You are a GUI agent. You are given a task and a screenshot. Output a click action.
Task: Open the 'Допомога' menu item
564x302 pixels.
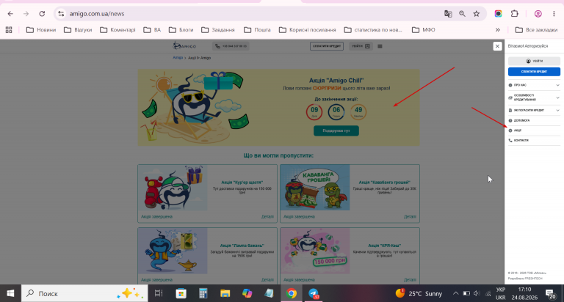click(x=534, y=121)
